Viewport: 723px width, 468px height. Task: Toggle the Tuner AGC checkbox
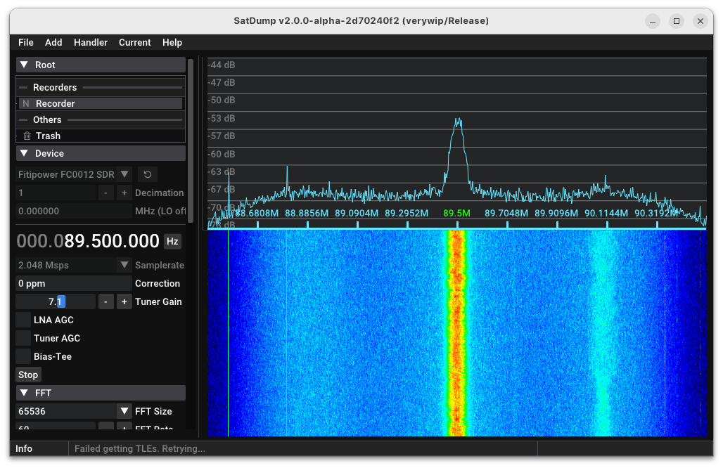[23, 338]
